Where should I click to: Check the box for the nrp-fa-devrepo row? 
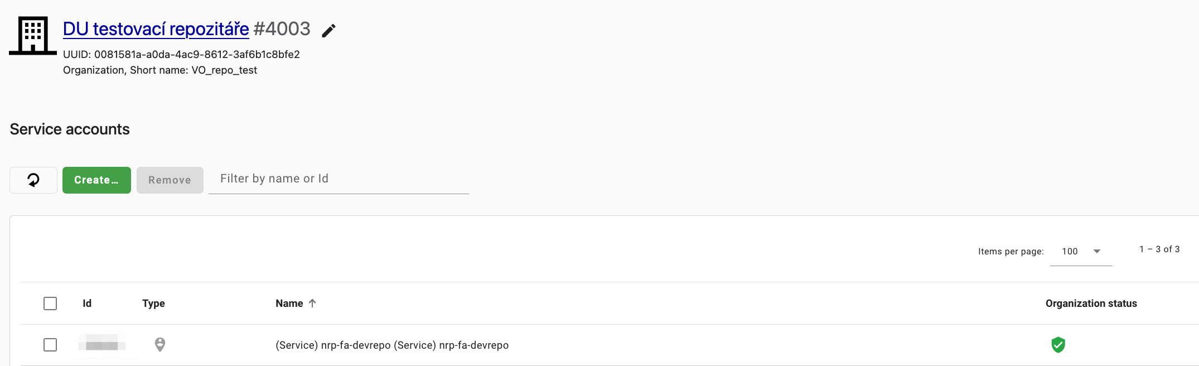click(50, 345)
